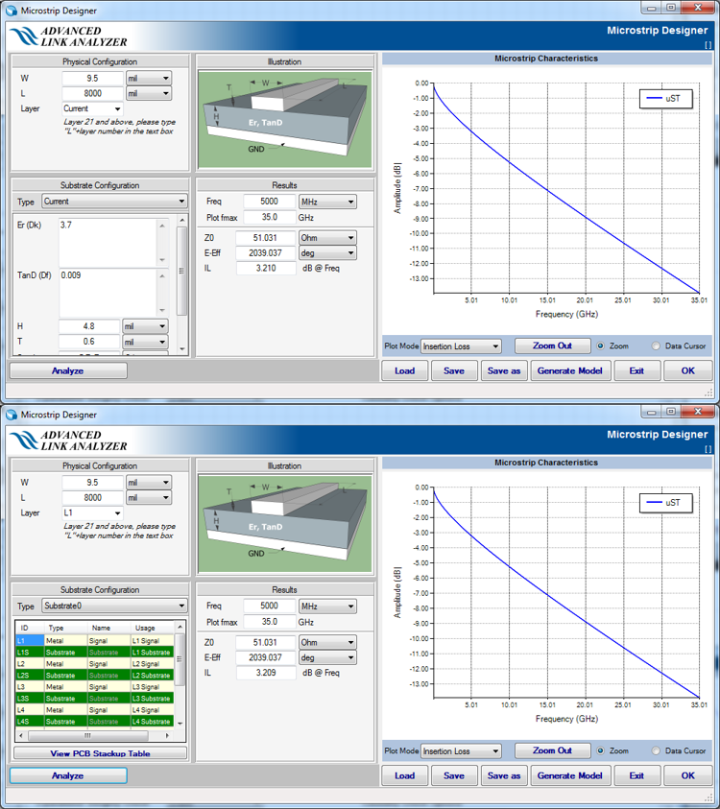Open Freq MHz unit dropdown in top window
The image size is (720, 809).
coord(327,202)
